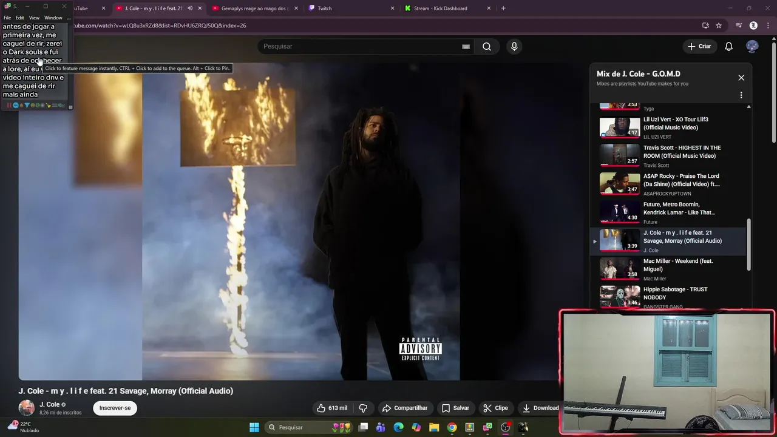
Task: Click the J. Cole channel avatar
Action: click(27, 408)
